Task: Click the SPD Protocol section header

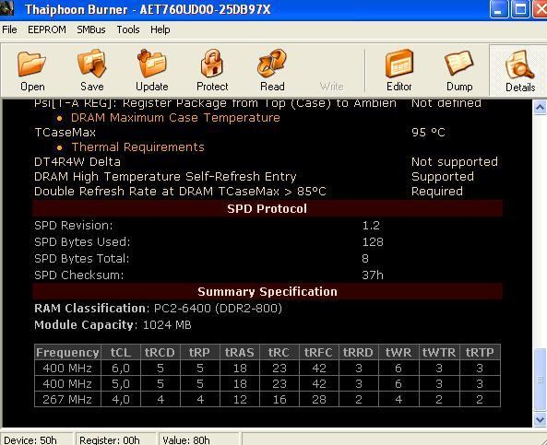Action: click(268, 208)
